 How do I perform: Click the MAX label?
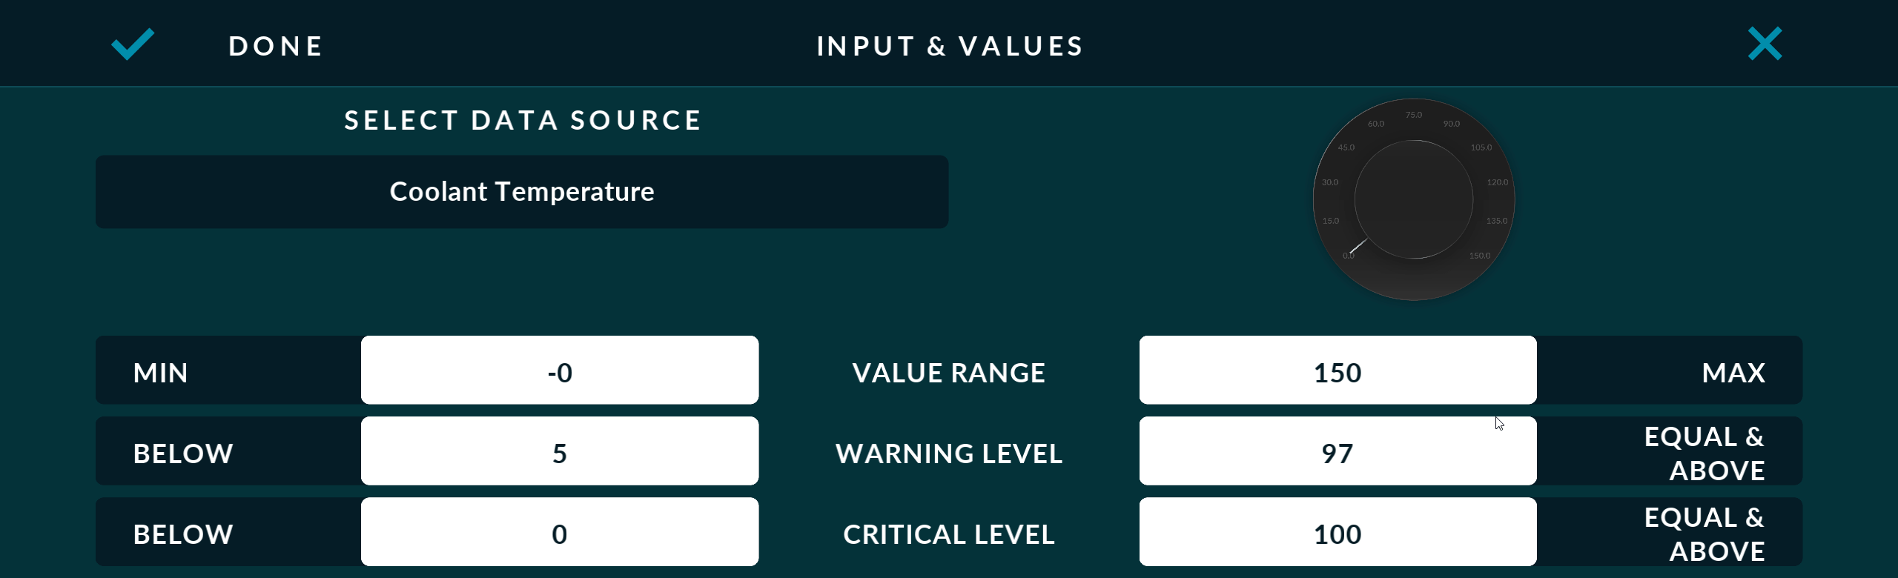click(1733, 373)
